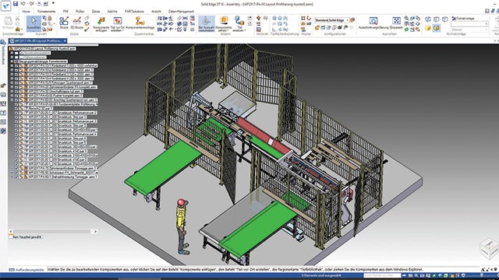Click the Help icon at top right
The image size is (499, 280).
(x=487, y=11)
